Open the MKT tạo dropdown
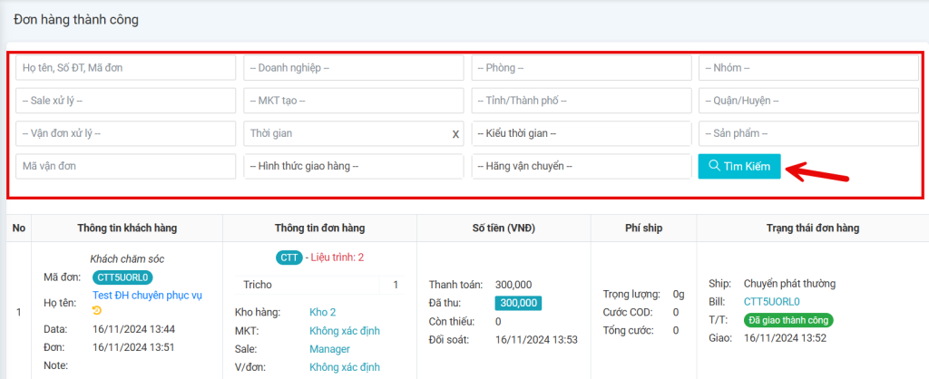The height and width of the screenshot is (379, 929). coord(353,101)
